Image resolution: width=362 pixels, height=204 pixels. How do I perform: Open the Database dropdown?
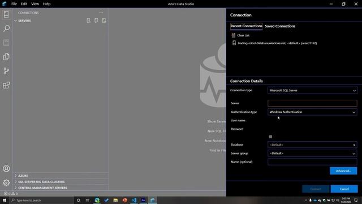pos(312,145)
